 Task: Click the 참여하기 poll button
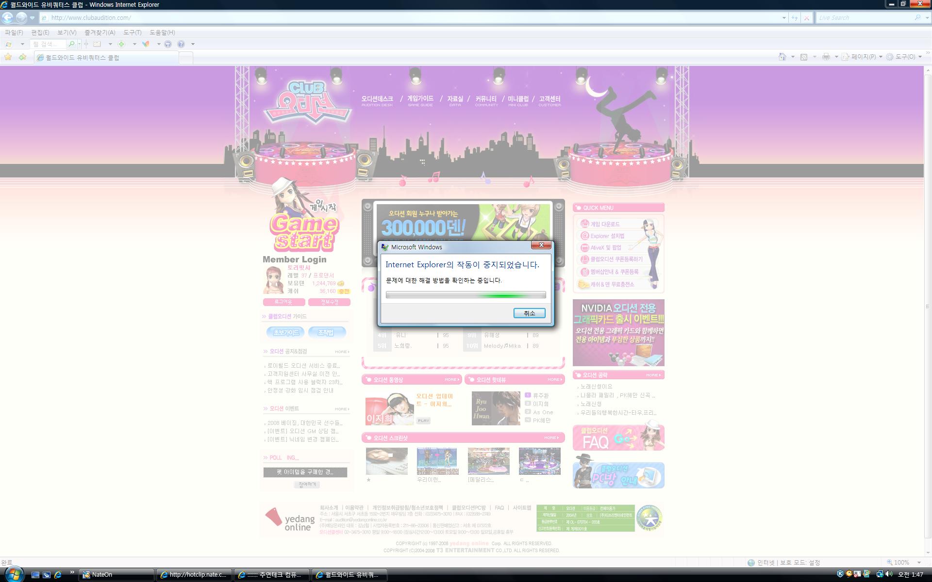[x=307, y=485]
